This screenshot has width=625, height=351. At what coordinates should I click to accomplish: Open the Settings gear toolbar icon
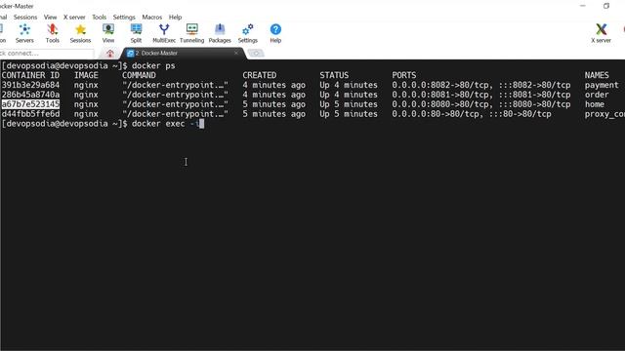pyautogui.click(x=247, y=33)
